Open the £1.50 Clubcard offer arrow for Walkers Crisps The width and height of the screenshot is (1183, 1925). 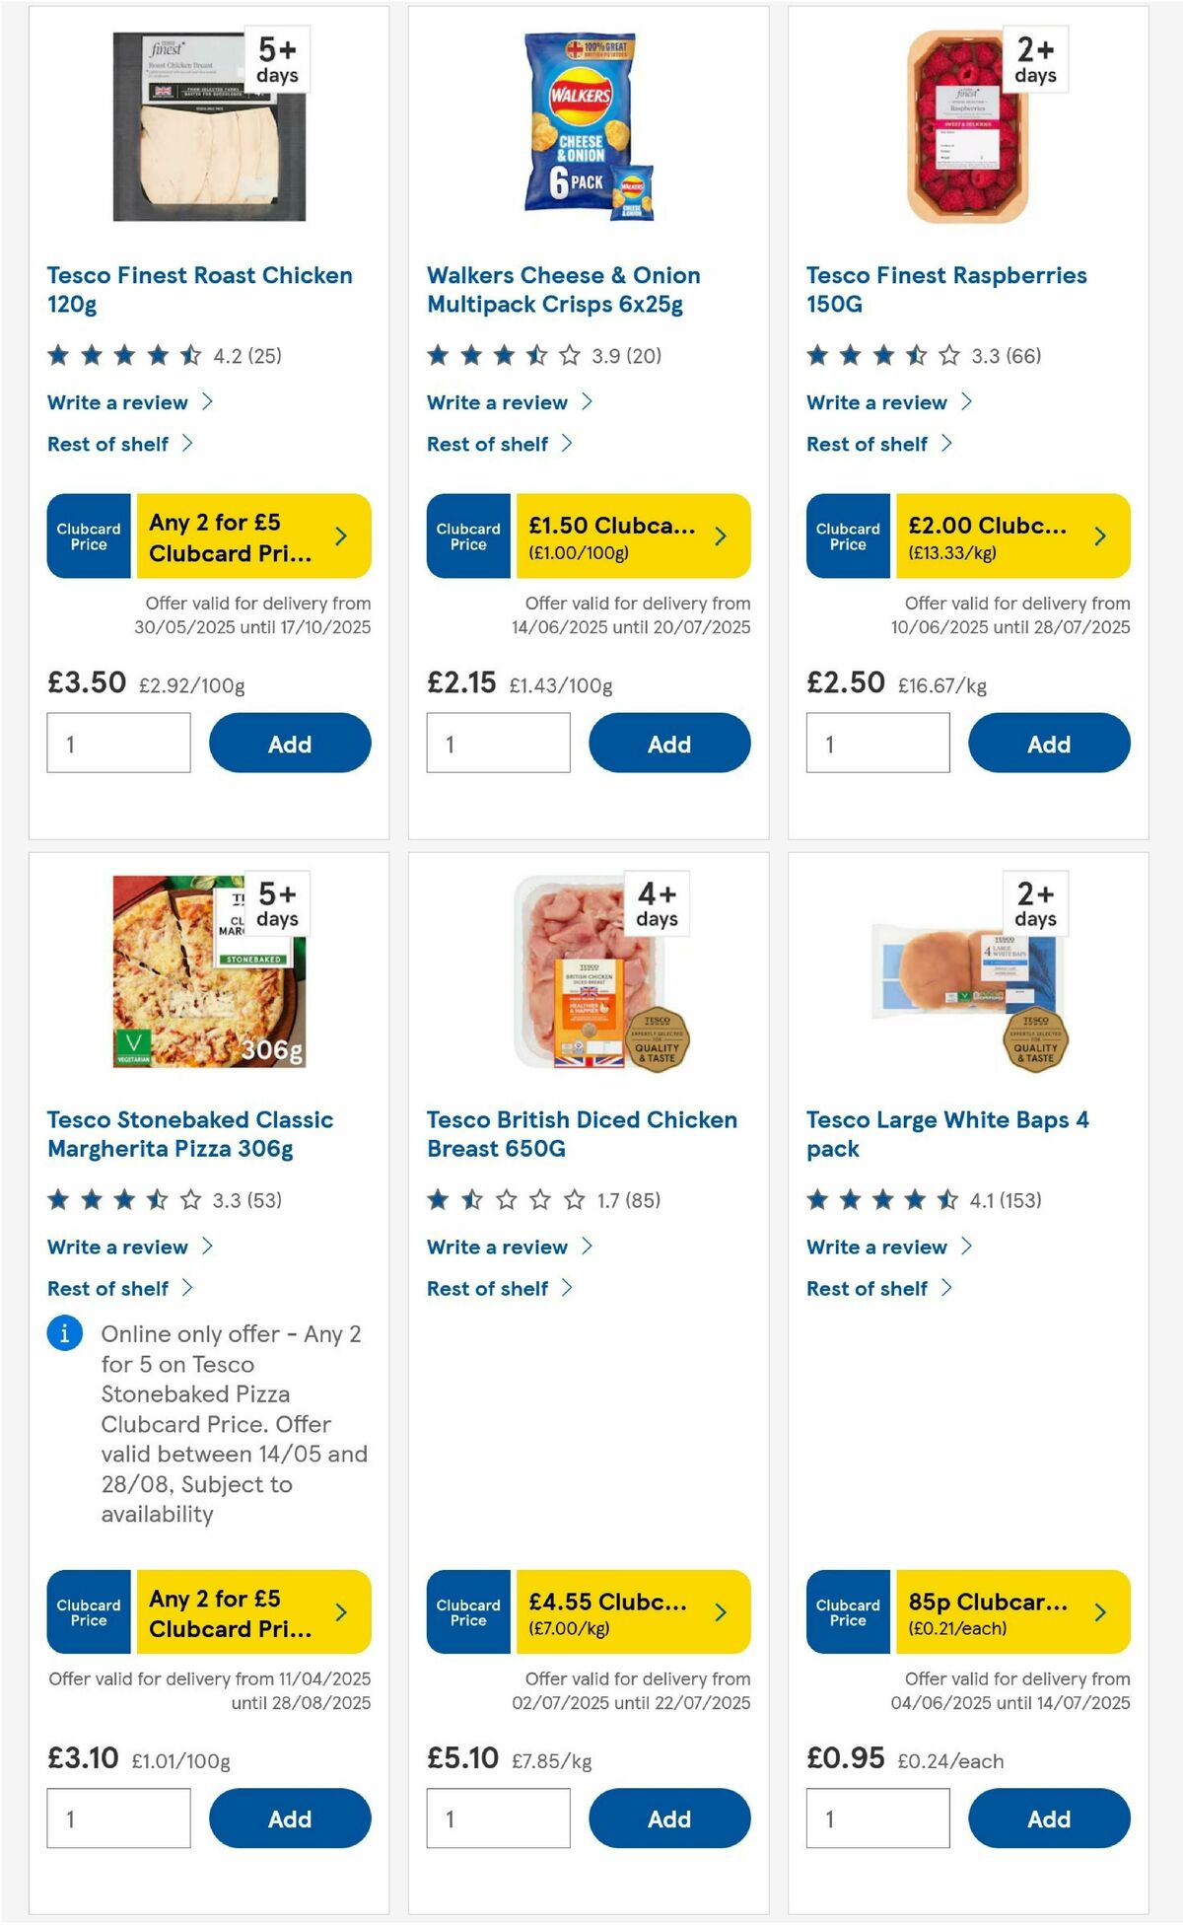pyautogui.click(x=721, y=535)
